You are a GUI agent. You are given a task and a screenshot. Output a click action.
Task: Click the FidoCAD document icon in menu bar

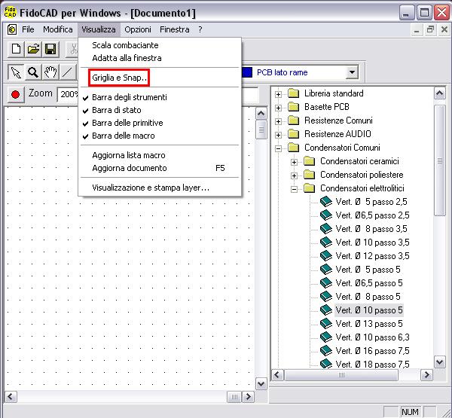point(12,29)
